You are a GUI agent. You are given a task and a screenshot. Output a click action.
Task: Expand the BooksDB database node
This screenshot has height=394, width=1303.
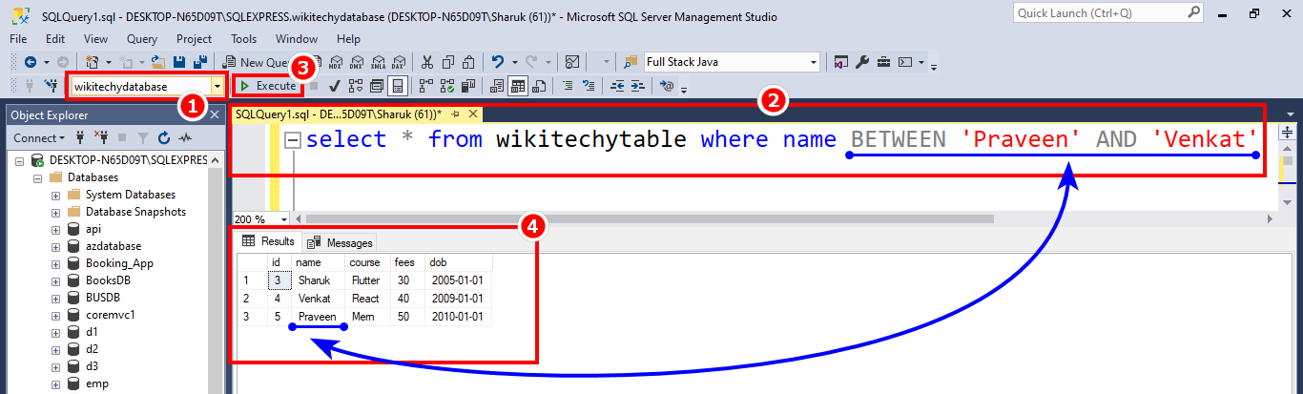55,280
